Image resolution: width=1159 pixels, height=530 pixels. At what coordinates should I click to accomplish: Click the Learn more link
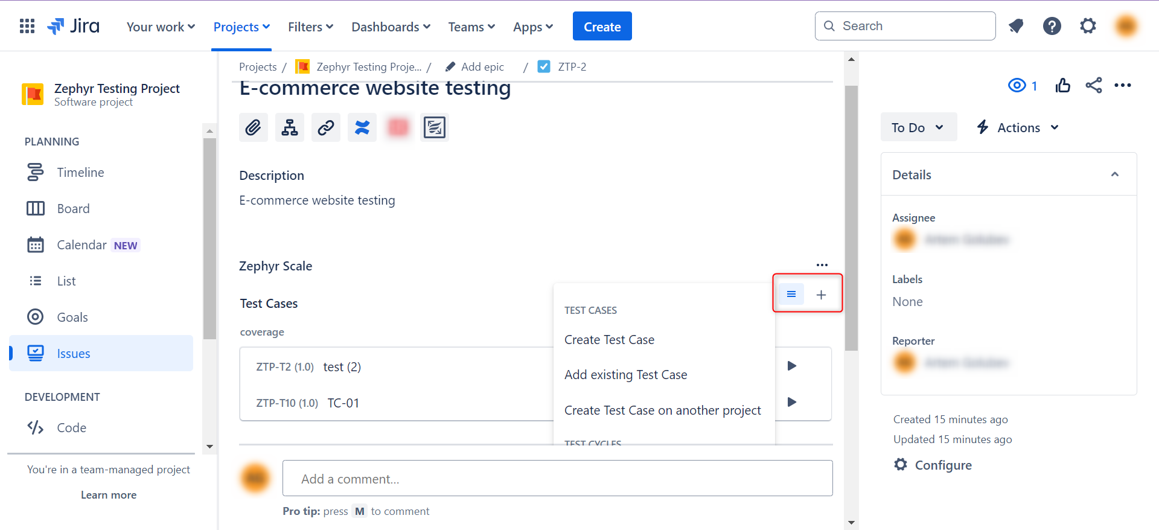109,495
